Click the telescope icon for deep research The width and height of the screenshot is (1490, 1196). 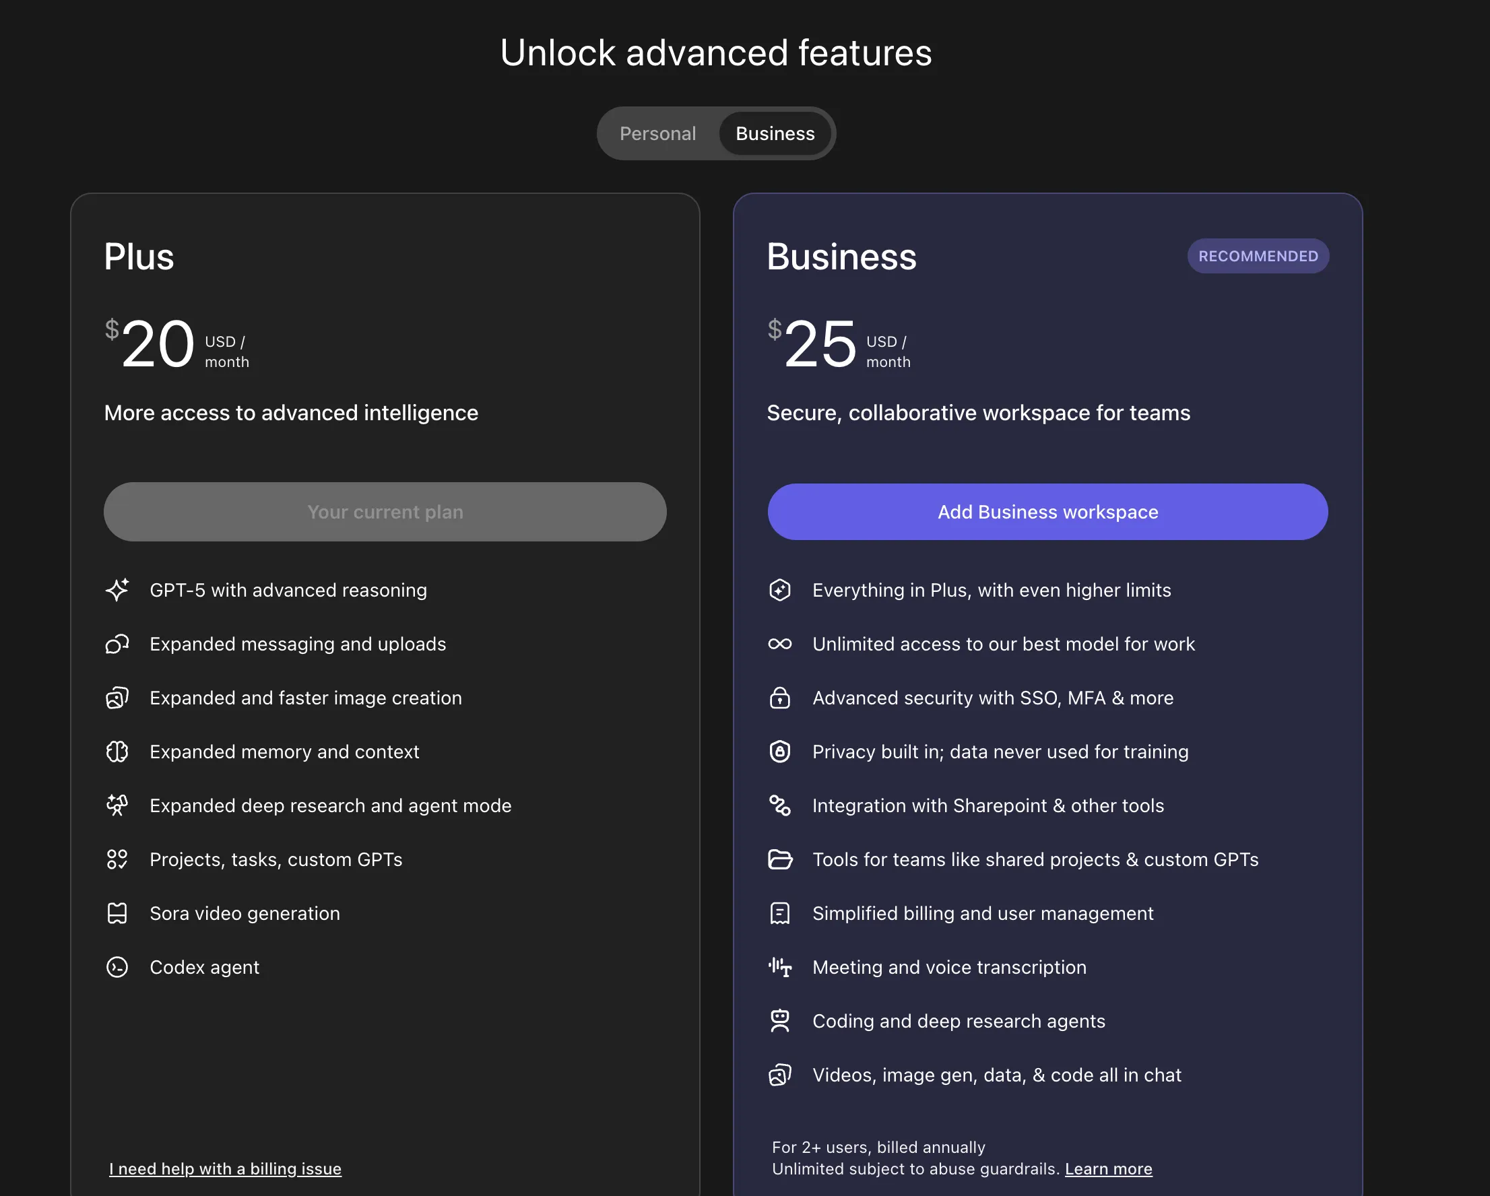click(x=117, y=805)
